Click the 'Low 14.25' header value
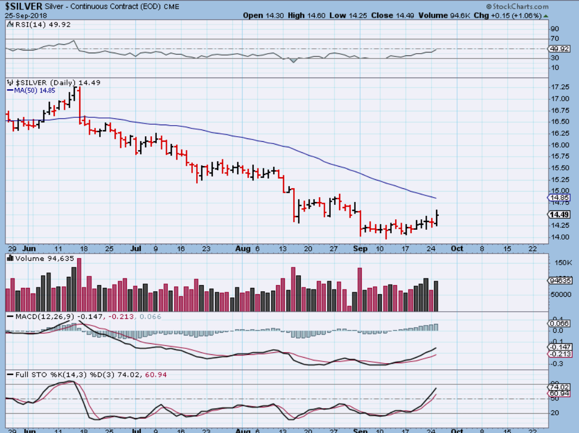The image size is (579, 433). click(349, 16)
